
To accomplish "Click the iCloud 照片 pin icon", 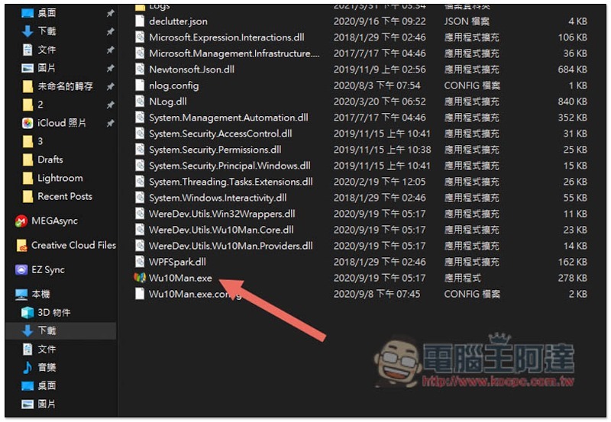I will pyautogui.click(x=110, y=123).
